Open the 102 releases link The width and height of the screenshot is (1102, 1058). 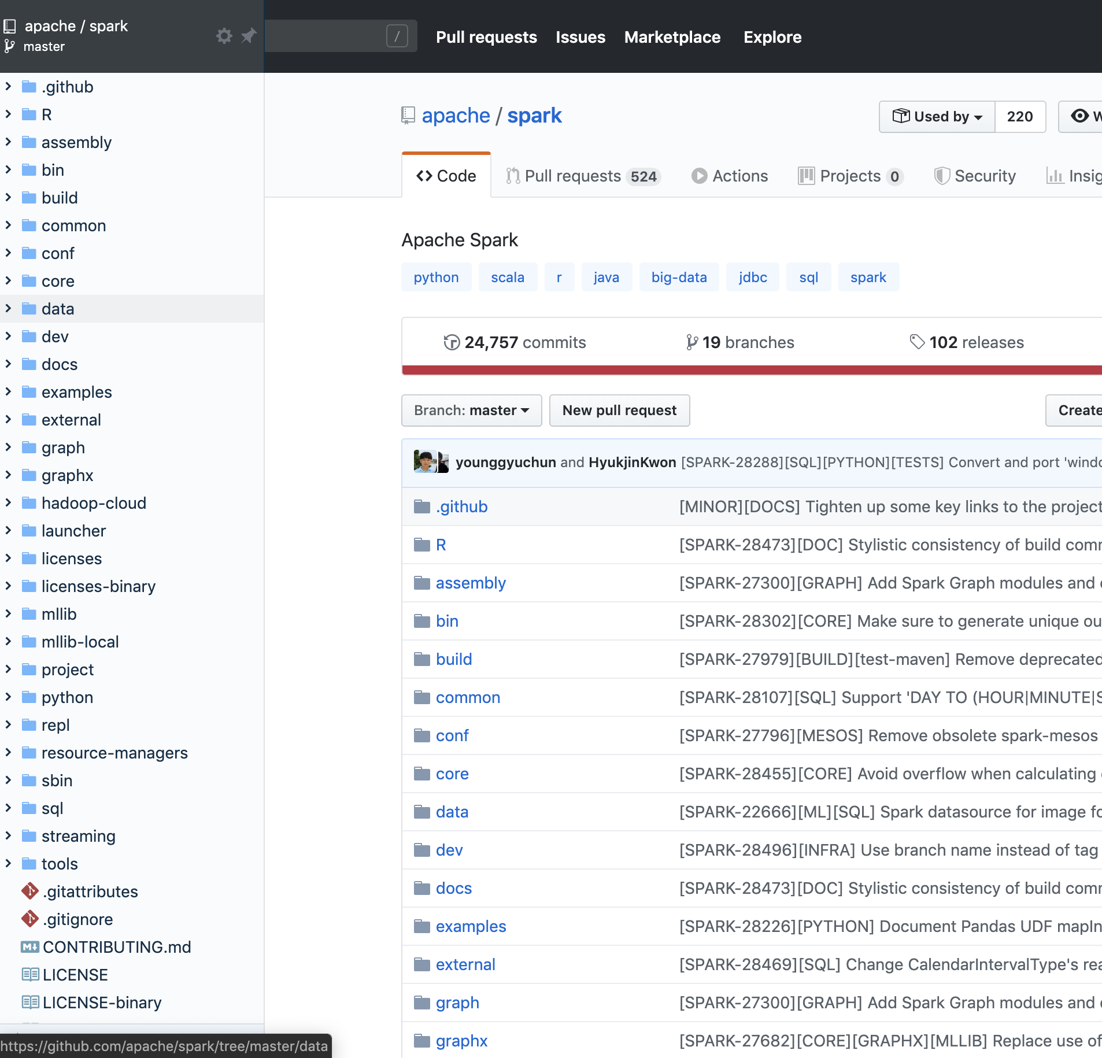[967, 342]
